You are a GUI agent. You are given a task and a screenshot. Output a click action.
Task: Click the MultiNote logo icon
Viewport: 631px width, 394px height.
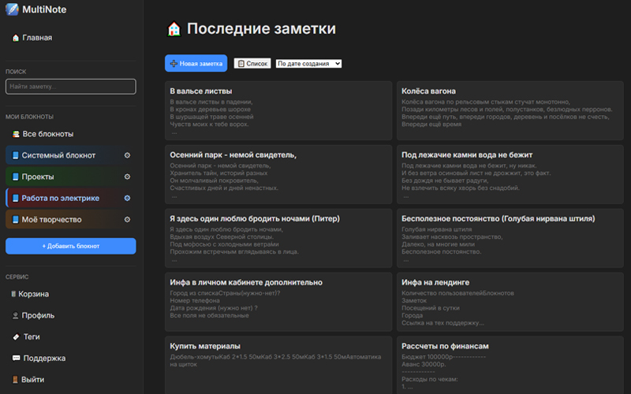click(12, 9)
